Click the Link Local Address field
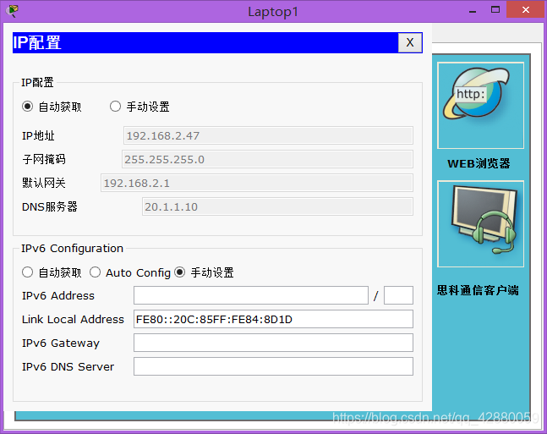The width and height of the screenshot is (547, 434). click(273, 319)
